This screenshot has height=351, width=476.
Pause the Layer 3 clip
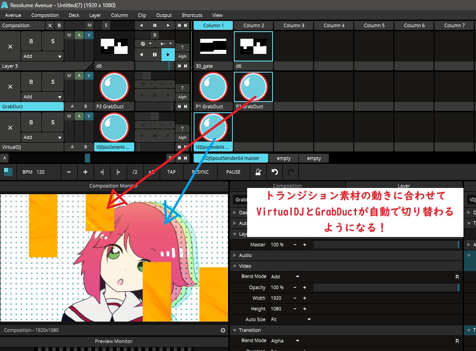pos(155,55)
